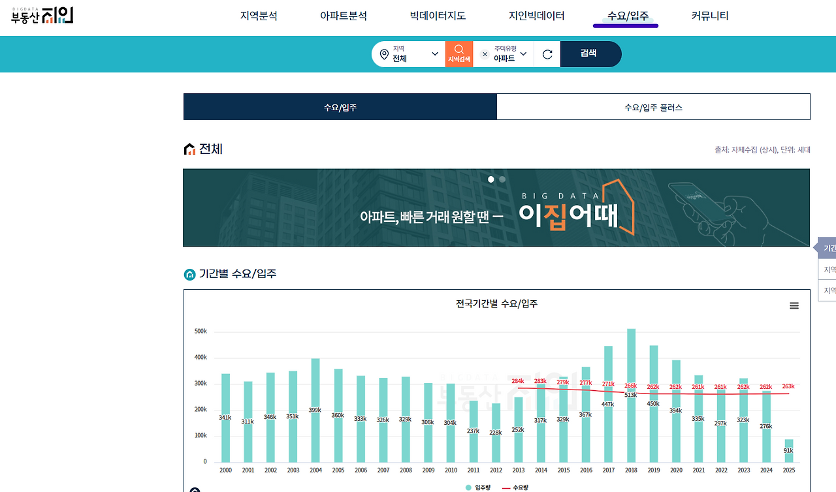This screenshot has height=492, width=836.
Task: Click the location pin icon in the region selector
Action: pyautogui.click(x=384, y=54)
